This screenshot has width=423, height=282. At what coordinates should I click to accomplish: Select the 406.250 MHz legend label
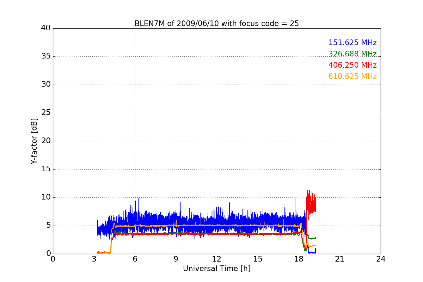tap(352, 65)
